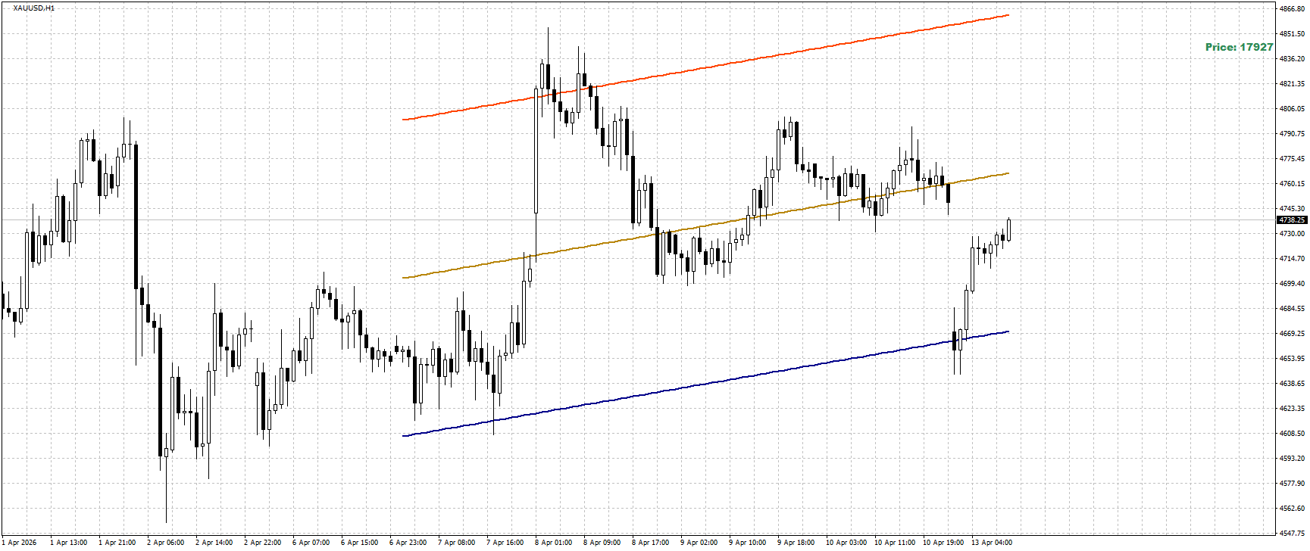Click the '9 Apr 10:00' time label
Viewport: 1310px width, 551px height.
coord(748,543)
